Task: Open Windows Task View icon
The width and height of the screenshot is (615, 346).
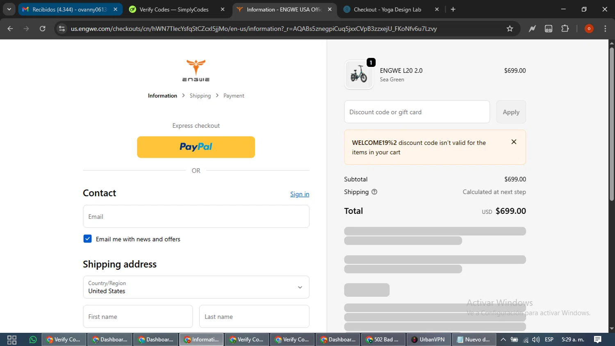Action: [12, 339]
